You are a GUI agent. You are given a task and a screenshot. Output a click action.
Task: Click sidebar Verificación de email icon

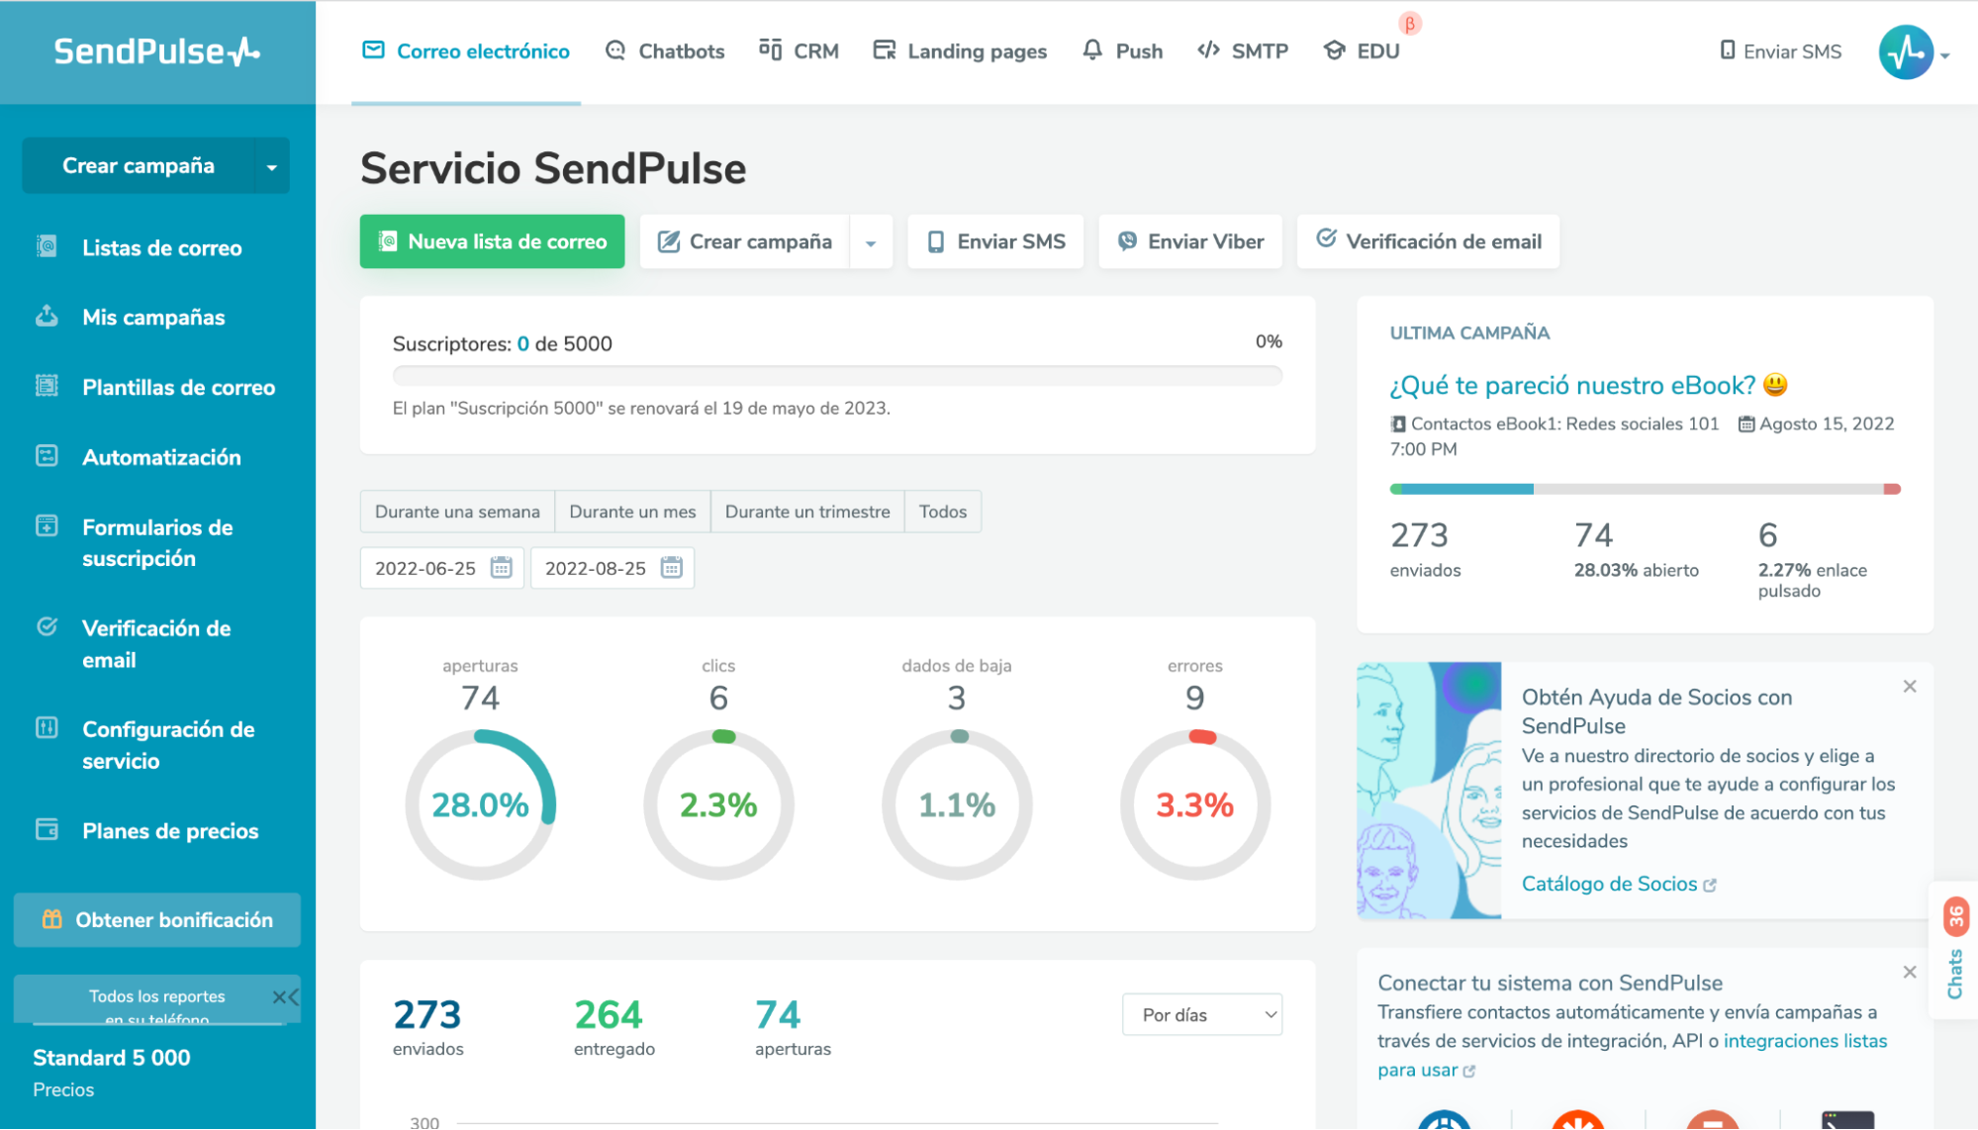47,626
